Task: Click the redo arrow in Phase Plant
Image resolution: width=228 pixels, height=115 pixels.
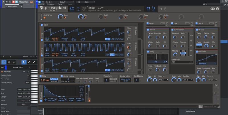Action: pyautogui.click(x=165, y=9)
